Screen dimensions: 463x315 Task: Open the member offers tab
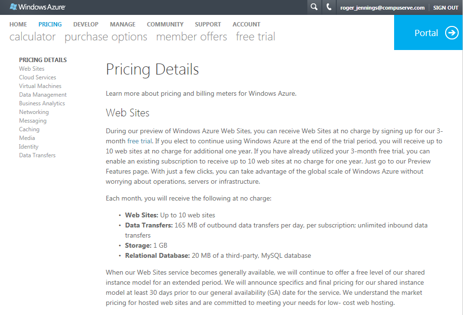click(x=191, y=37)
